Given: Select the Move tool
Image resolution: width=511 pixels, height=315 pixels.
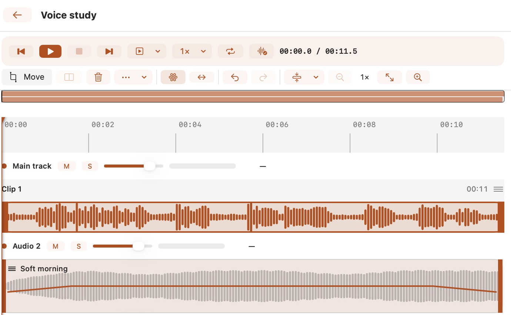Looking at the screenshot, I should point(27,77).
